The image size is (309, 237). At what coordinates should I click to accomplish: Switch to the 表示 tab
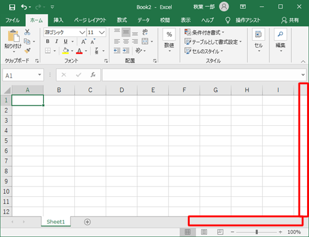(x=185, y=20)
